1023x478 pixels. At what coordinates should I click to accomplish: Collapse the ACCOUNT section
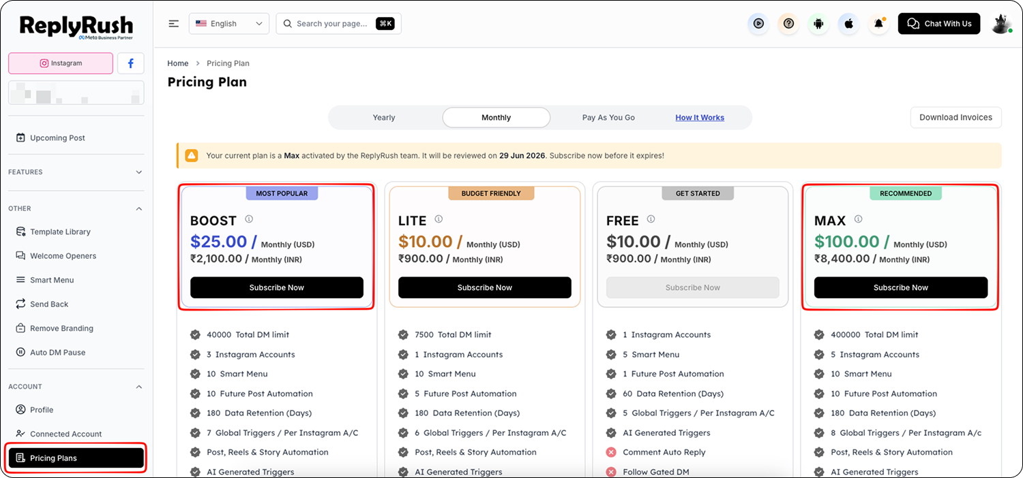pyautogui.click(x=76, y=387)
